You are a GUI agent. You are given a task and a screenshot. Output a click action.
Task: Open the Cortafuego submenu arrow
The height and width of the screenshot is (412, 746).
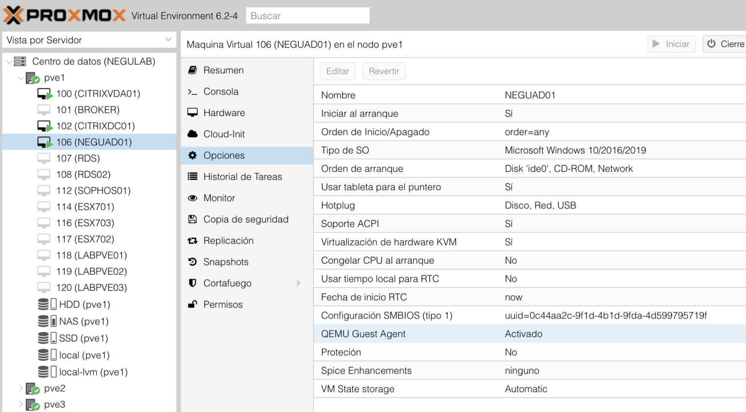(x=299, y=283)
